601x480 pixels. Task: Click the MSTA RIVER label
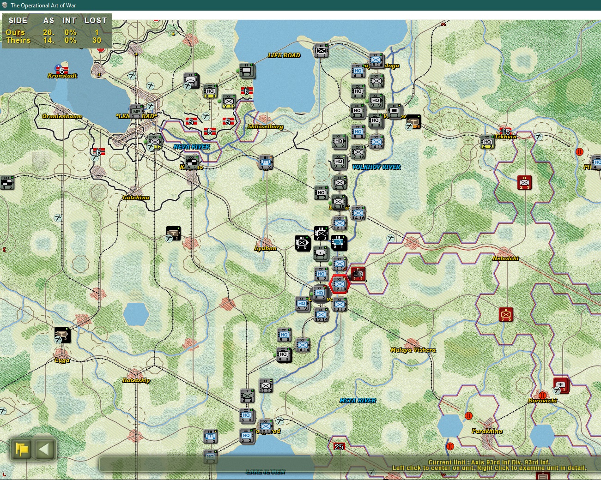pyautogui.click(x=358, y=401)
